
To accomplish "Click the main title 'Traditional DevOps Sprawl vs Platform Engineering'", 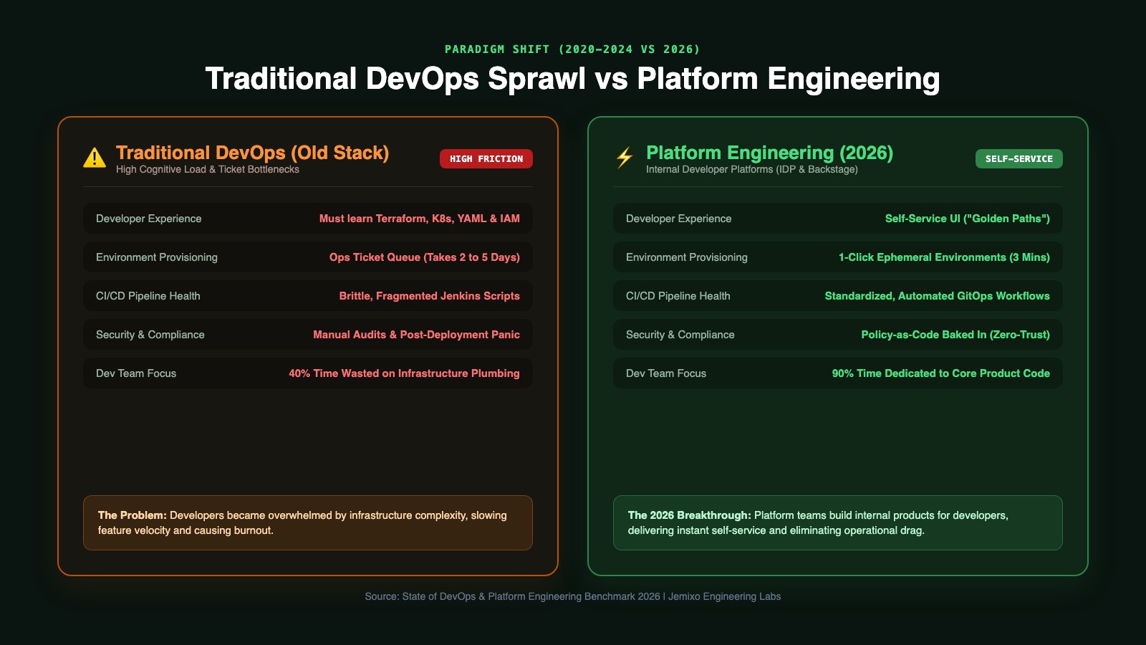I will [x=573, y=79].
